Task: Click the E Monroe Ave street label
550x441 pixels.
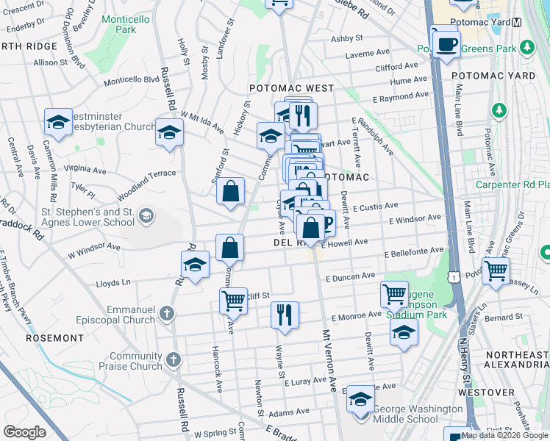Action: click(357, 316)
